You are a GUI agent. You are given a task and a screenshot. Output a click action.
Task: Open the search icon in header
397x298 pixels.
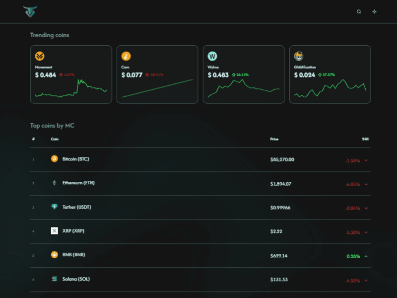[x=359, y=11]
